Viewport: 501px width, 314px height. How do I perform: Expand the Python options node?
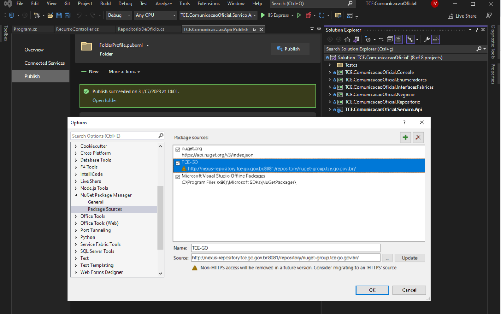tap(76, 237)
